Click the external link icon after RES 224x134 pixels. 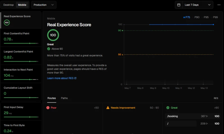pos(75,78)
